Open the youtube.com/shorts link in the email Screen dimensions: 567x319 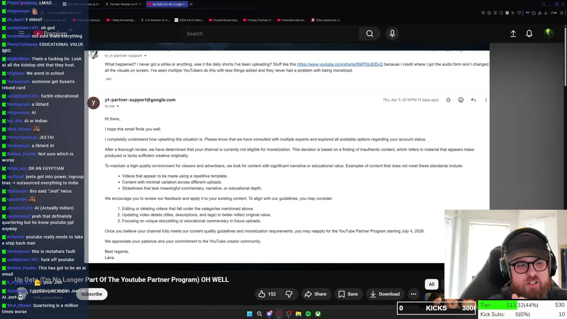coord(340,64)
